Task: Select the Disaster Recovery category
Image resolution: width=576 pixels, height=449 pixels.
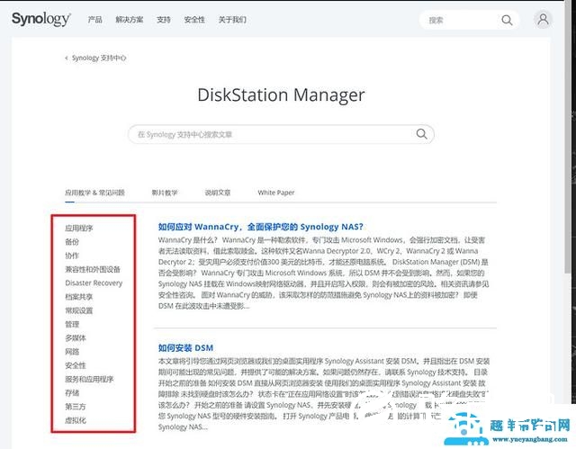Action: [94, 283]
